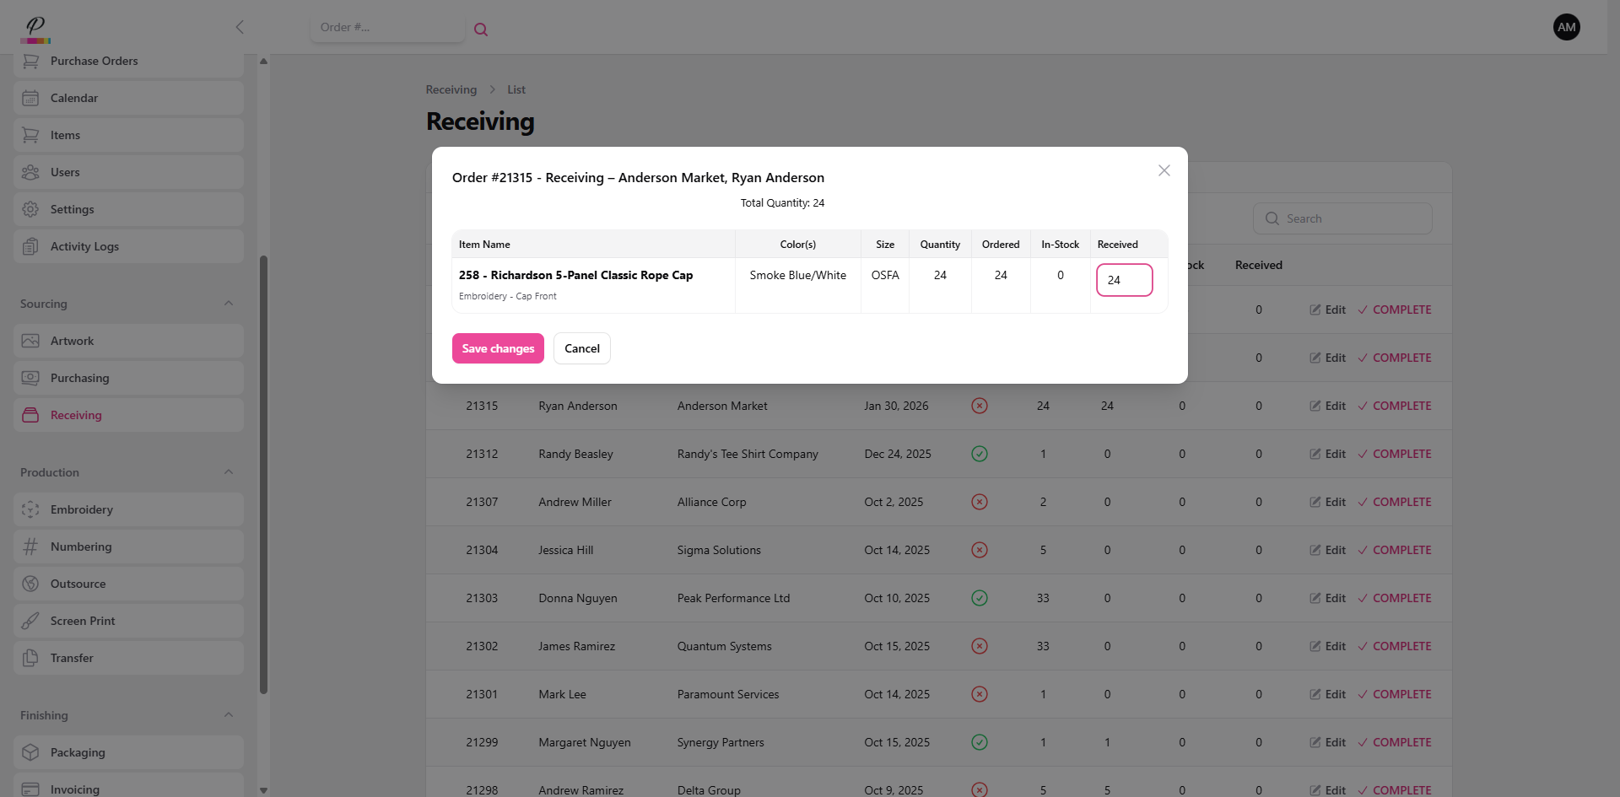Collapse the Finishing section
The image size is (1620, 797).
pos(229,715)
